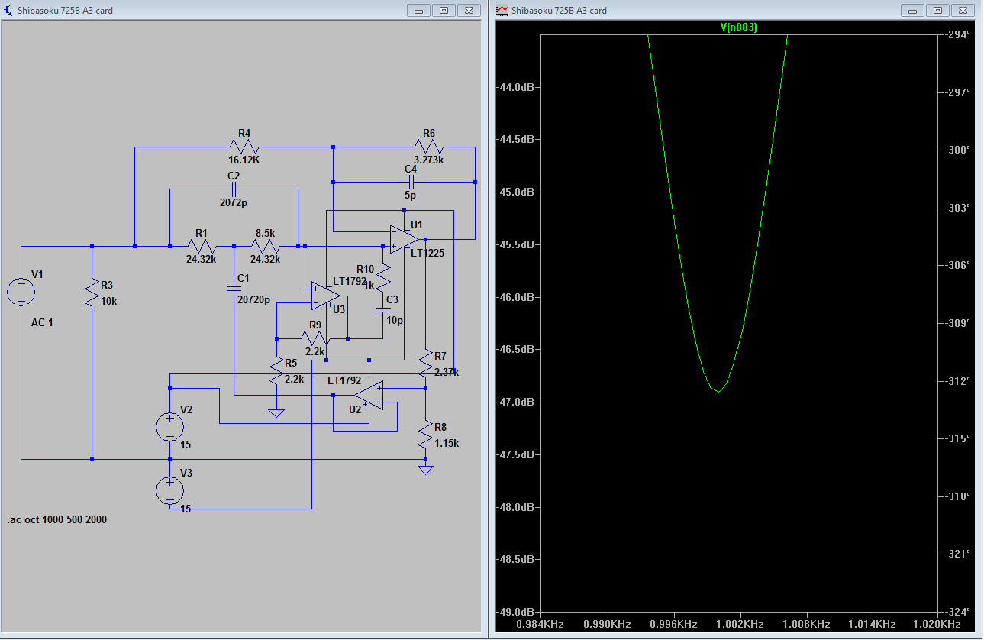The height and width of the screenshot is (640, 984).
Task: Close the waveform plot window
Action: click(x=962, y=10)
